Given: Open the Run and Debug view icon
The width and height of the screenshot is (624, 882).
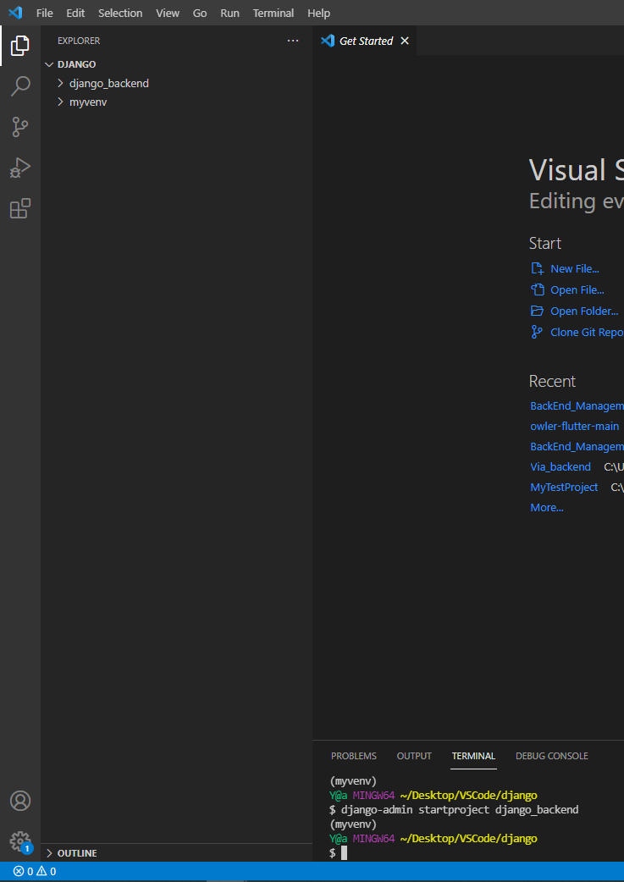Looking at the screenshot, I should point(19,168).
